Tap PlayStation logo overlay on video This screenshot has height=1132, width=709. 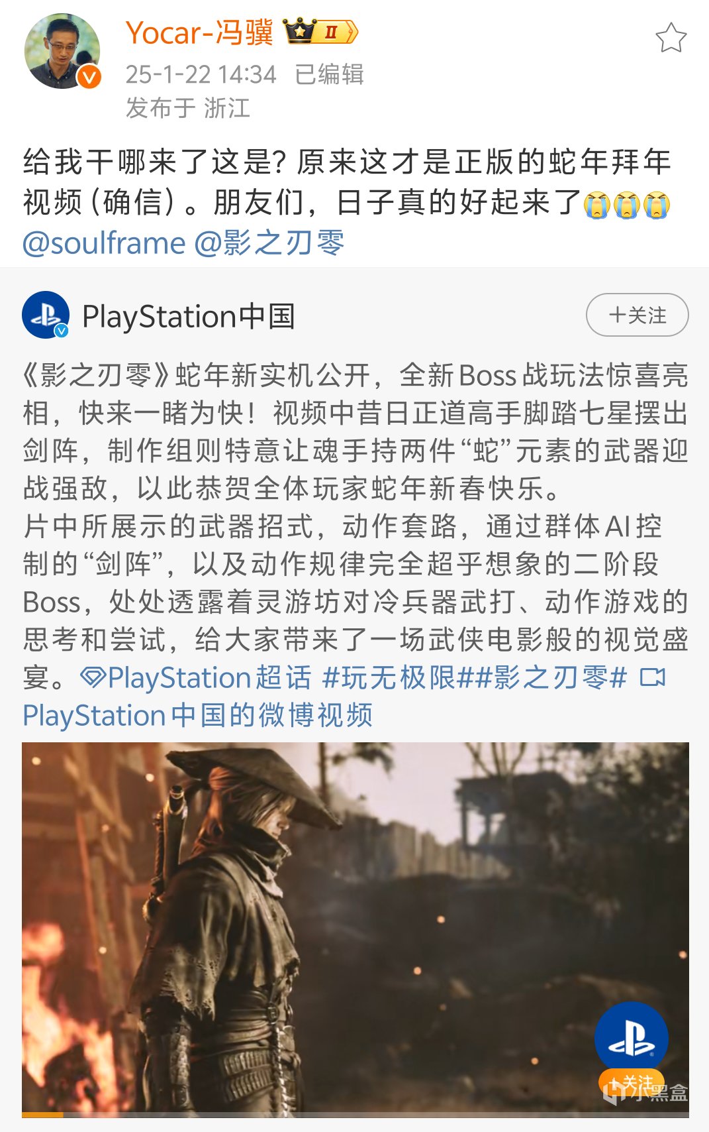click(631, 1038)
